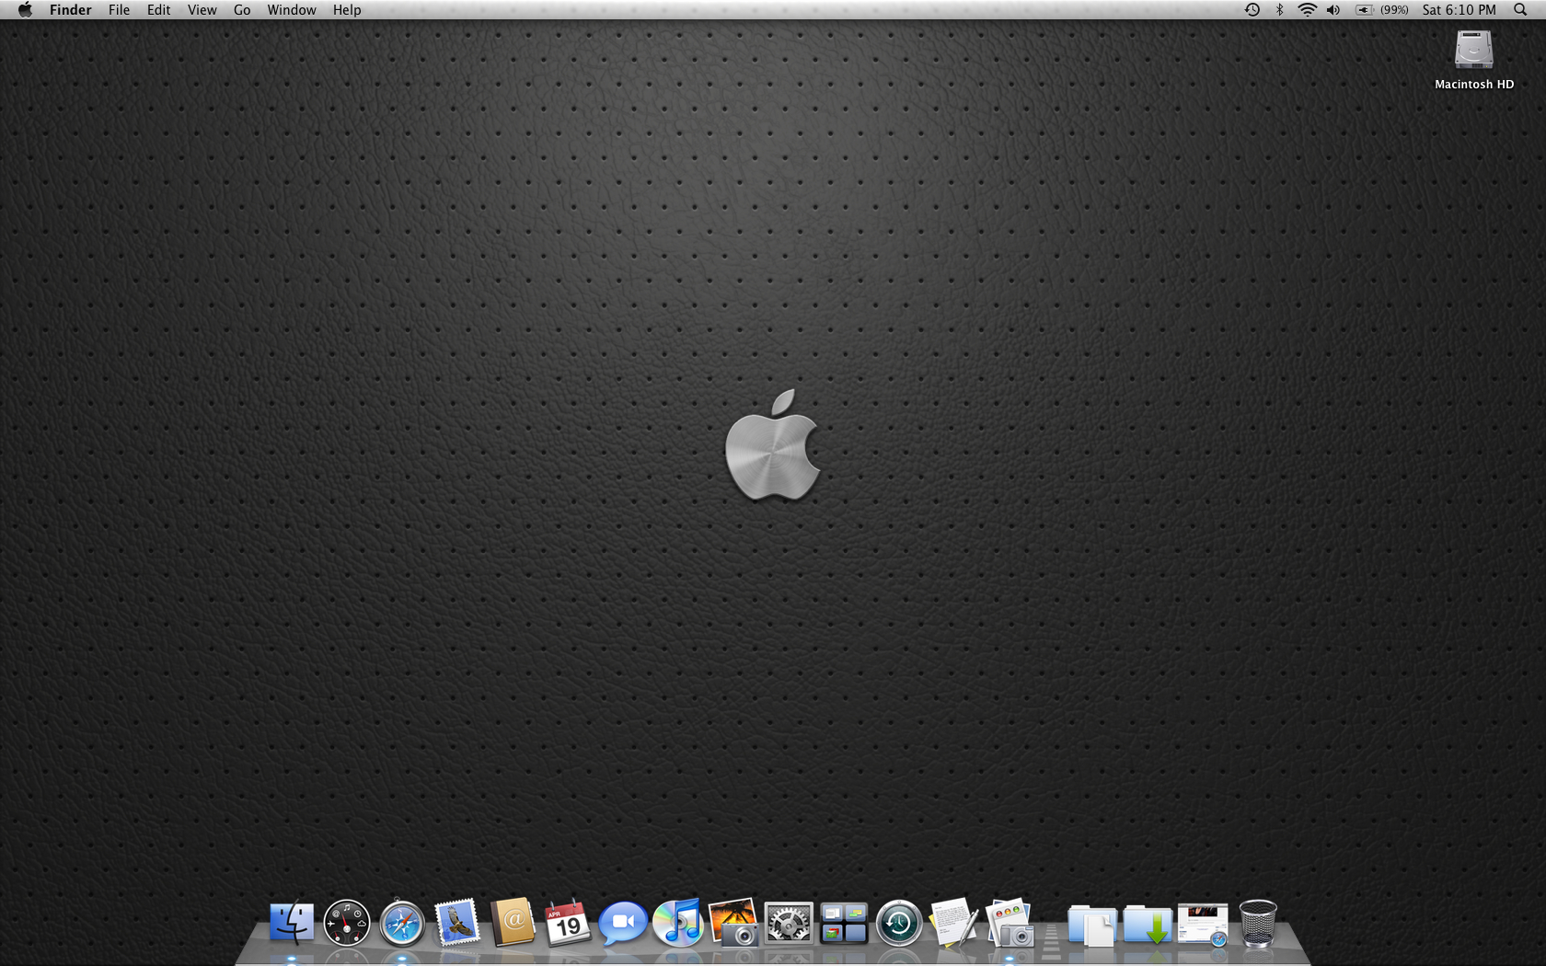Open the Apple menu
This screenshot has width=1546, height=966.
click(25, 10)
